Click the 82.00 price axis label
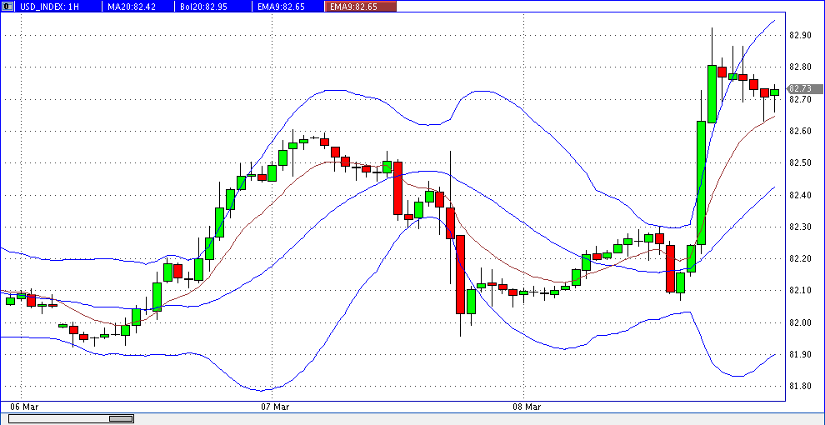Screen dimensions: 825x425 tap(800, 323)
